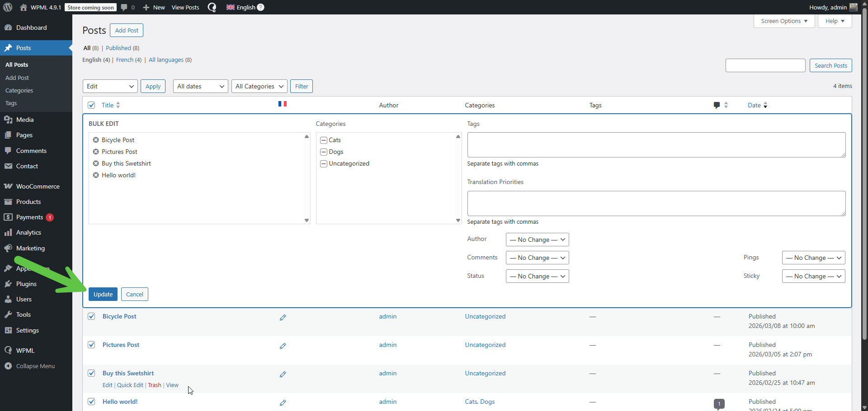Remove Bicycle Post from bulk edit list
The width and height of the screenshot is (868, 411).
[x=96, y=140]
